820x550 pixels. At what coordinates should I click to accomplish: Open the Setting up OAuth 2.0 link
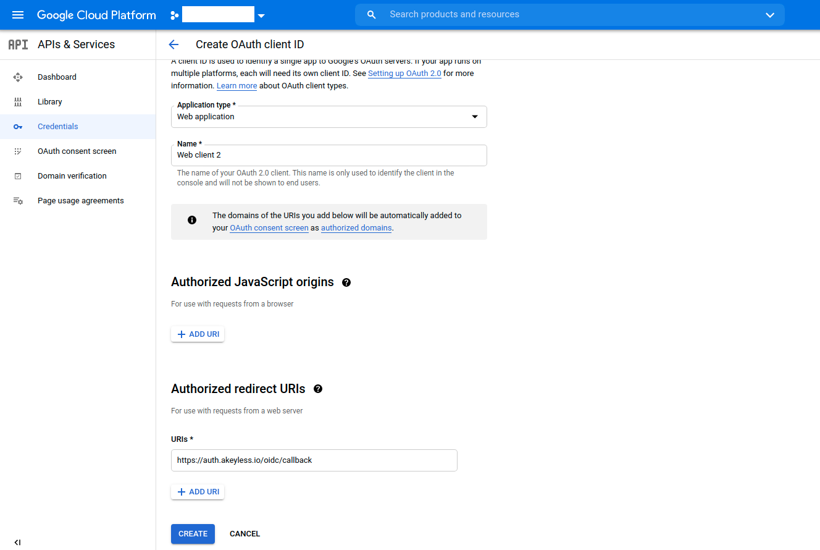coord(404,74)
